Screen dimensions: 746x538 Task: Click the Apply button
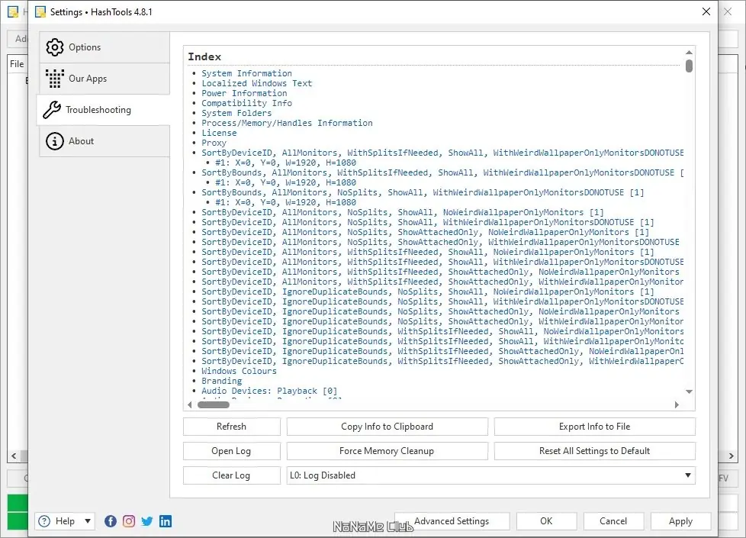click(x=681, y=521)
